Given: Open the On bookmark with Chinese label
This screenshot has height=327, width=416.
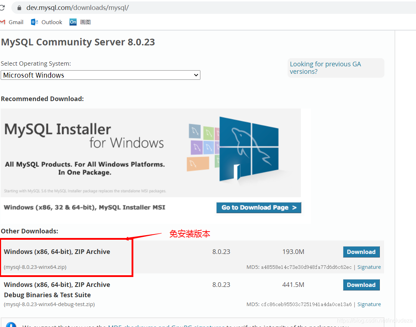Looking at the screenshot, I should tap(80, 22).
